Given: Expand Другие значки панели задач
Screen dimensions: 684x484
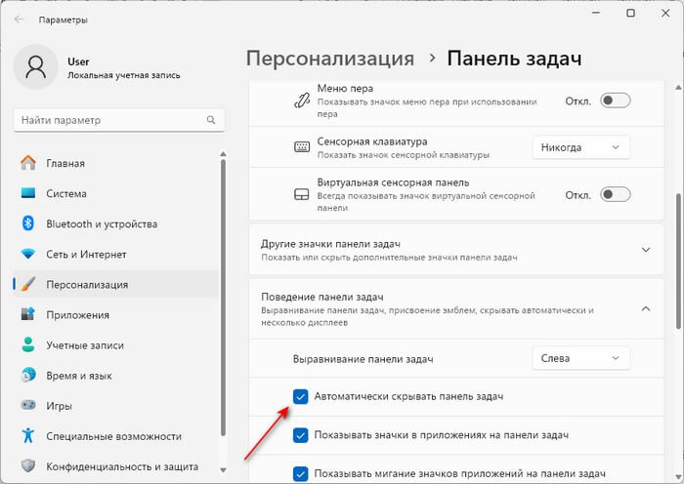Looking at the screenshot, I should click(645, 250).
